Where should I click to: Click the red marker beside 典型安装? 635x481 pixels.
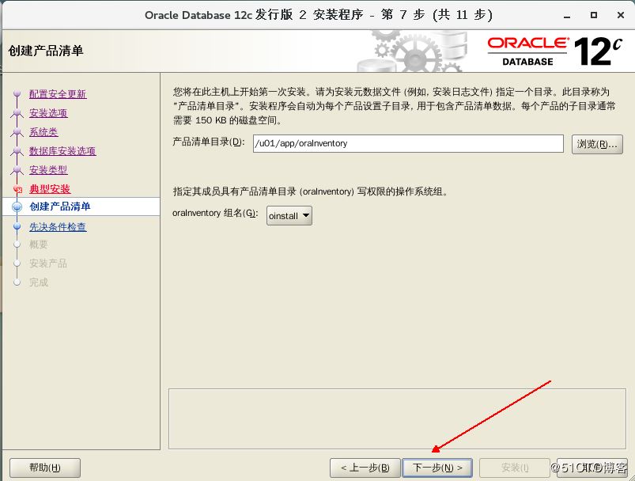point(17,189)
